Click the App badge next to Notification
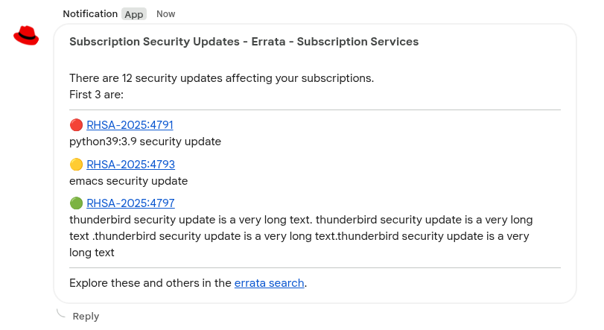 (x=134, y=14)
